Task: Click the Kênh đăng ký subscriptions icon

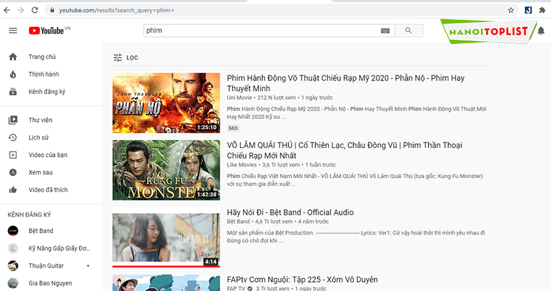Action: [13, 91]
